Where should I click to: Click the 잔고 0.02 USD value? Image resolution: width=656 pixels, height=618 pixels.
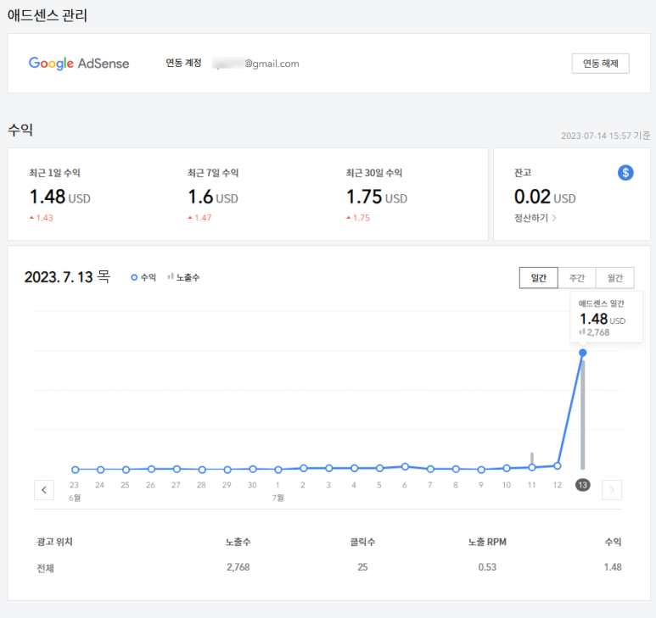point(545,197)
